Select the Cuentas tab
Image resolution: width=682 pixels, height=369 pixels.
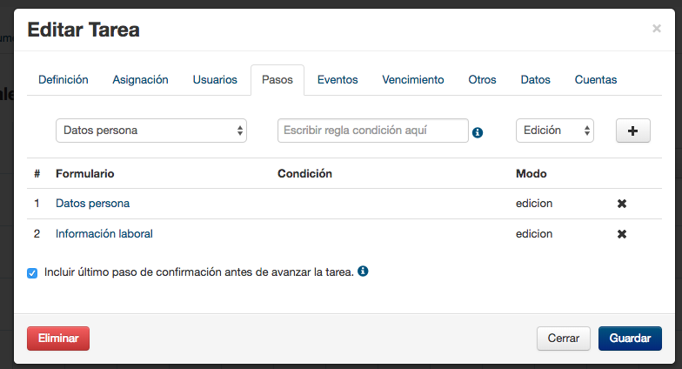coord(596,80)
